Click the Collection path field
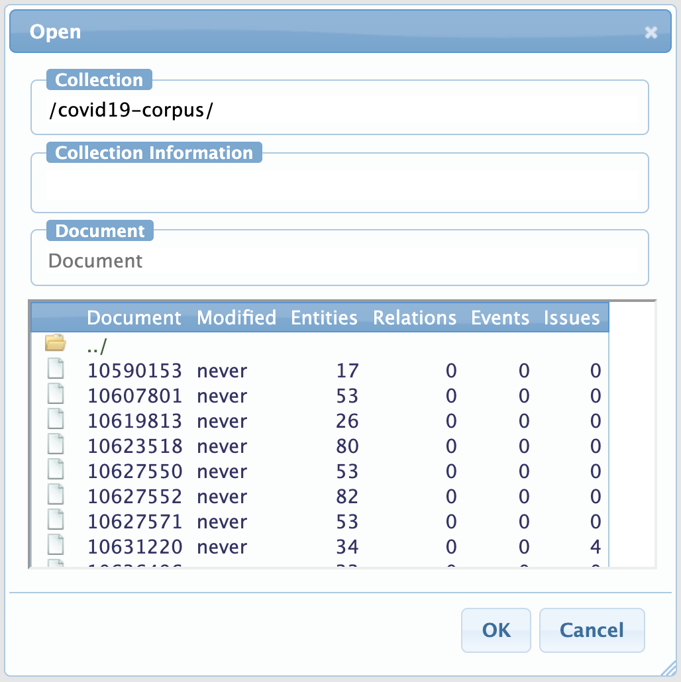The width and height of the screenshot is (681, 682). pos(339,111)
